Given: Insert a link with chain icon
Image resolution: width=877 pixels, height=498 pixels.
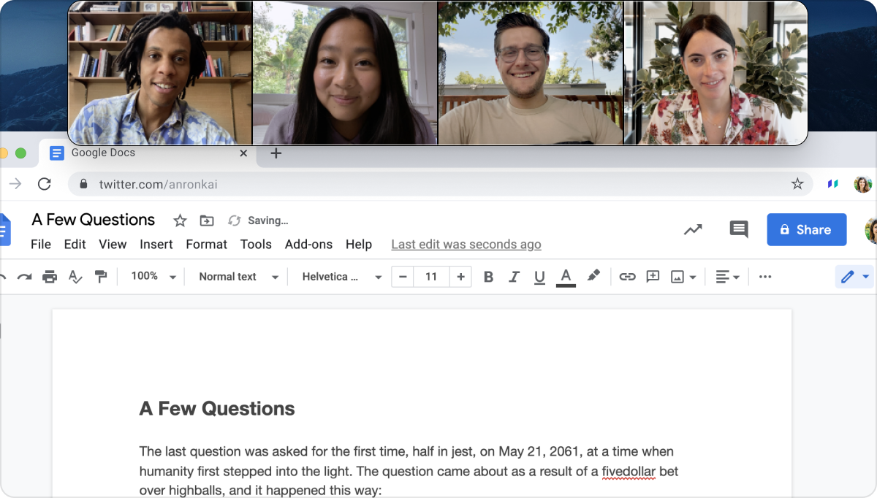Looking at the screenshot, I should point(627,277).
